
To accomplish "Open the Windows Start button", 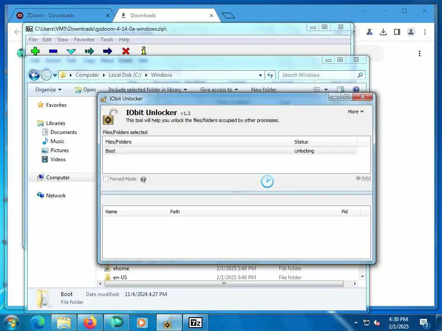I will (11, 322).
